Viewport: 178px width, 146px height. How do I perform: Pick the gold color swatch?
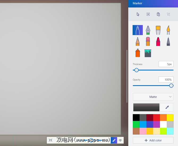pyautogui.click(x=150, y=131)
